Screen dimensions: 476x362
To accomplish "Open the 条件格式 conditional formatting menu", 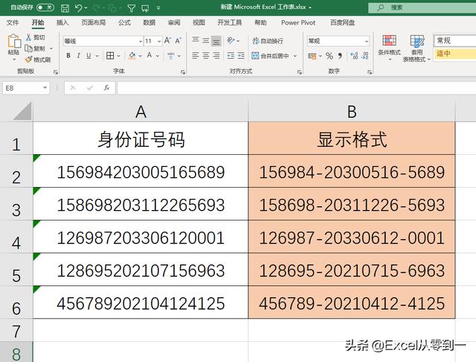I will coord(389,47).
